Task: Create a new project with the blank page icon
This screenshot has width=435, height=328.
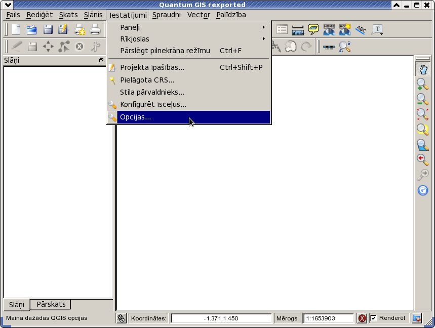Action: [x=16, y=29]
